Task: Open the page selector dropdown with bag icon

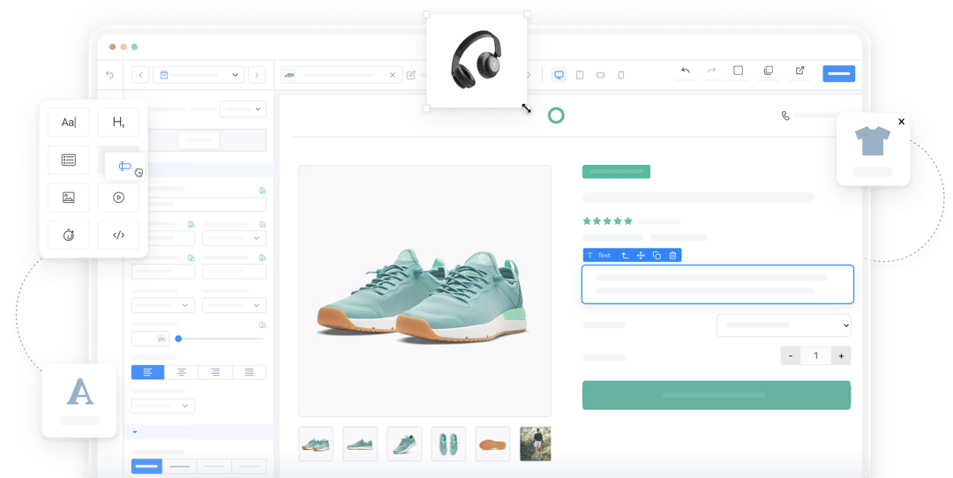Action: coord(199,75)
